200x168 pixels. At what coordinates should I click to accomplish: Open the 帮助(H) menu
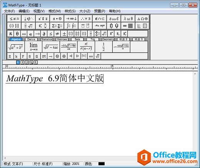coord(115,11)
